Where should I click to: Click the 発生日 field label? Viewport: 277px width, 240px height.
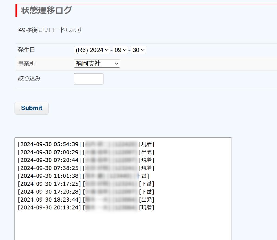click(27, 50)
